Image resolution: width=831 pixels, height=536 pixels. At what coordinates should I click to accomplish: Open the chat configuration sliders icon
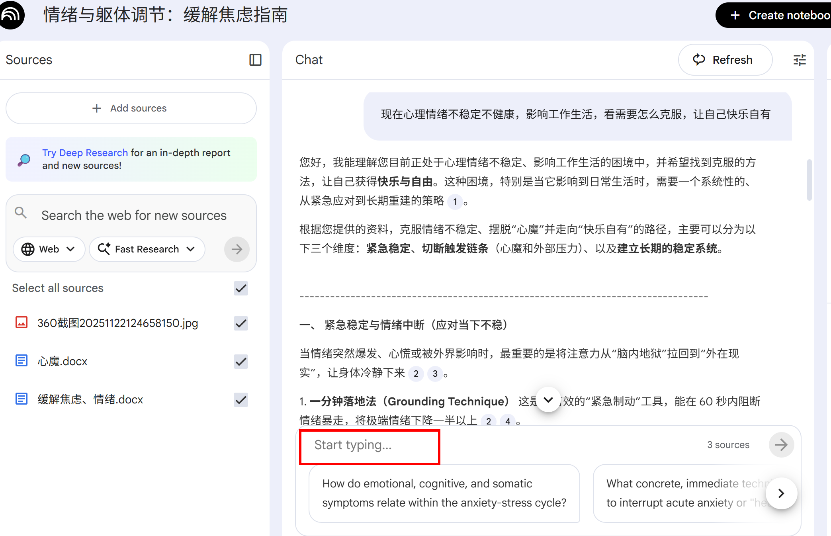coord(800,60)
